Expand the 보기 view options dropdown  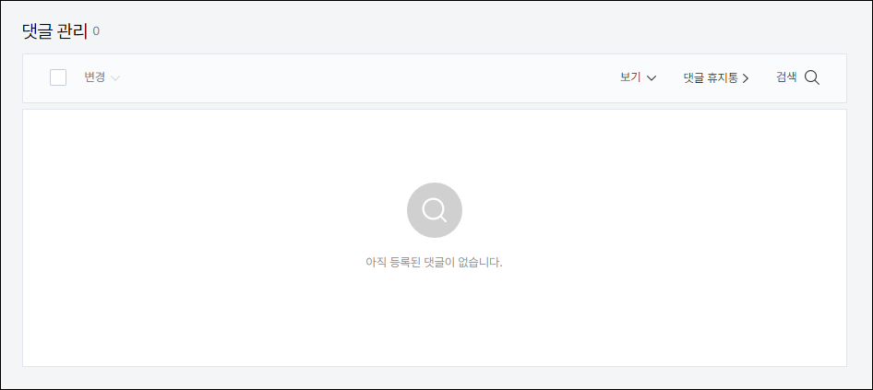[638, 77]
